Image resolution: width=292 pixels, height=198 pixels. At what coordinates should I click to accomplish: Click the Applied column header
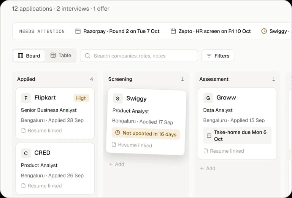point(26,79)
